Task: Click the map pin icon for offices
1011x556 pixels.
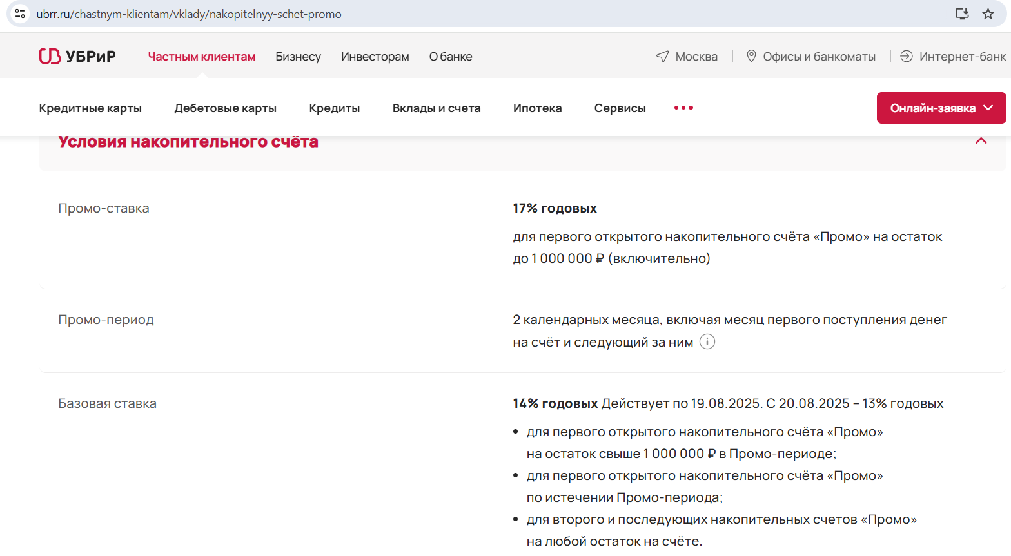Action: [x=751, y=56]
